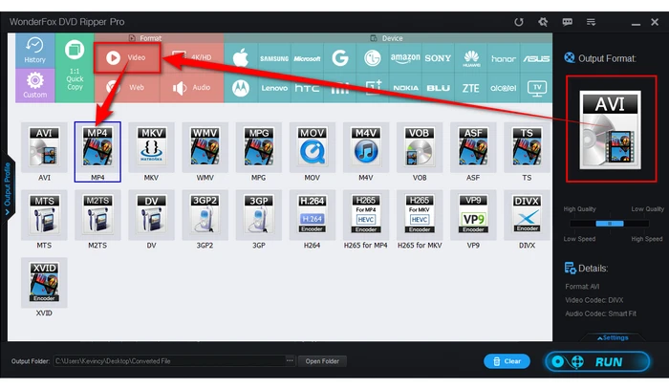Click the Apple device icon
The image size is (669, 389).
(x=241, y=57)
